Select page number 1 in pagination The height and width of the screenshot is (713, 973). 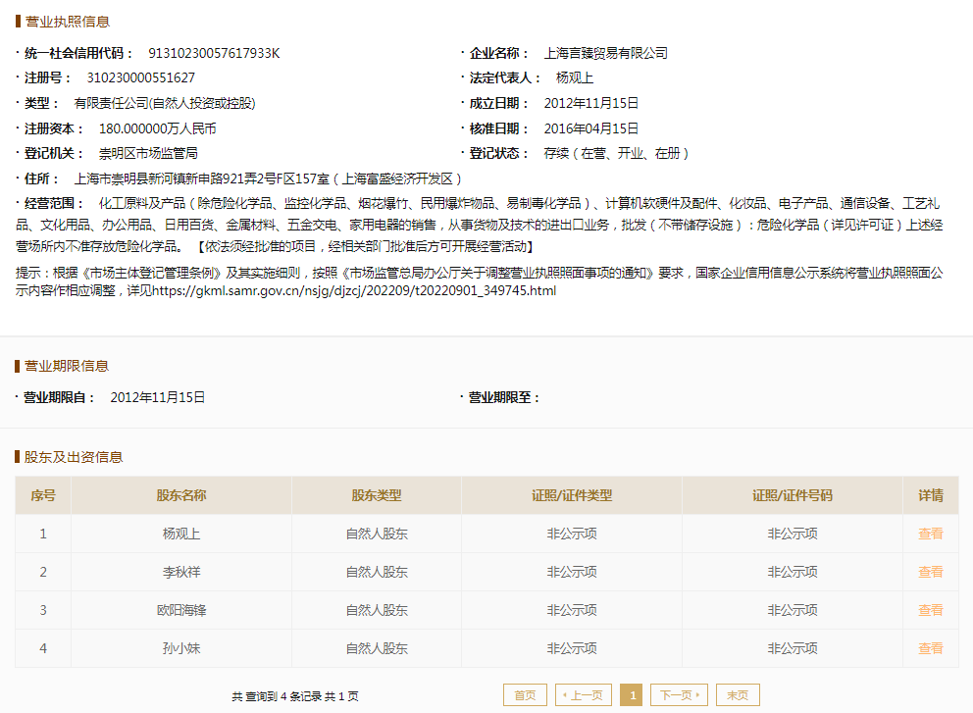(x=632, y=695)
